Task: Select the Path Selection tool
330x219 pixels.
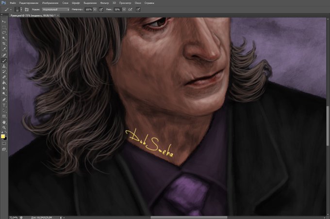Action: (x=4, y=111)
